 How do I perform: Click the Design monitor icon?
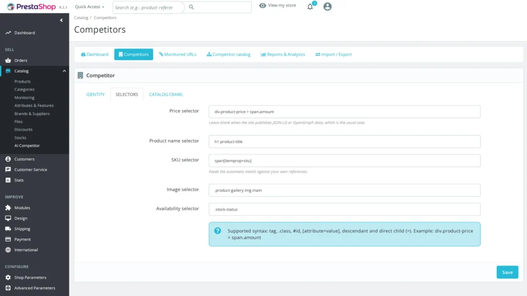click(x=8, y=218)
